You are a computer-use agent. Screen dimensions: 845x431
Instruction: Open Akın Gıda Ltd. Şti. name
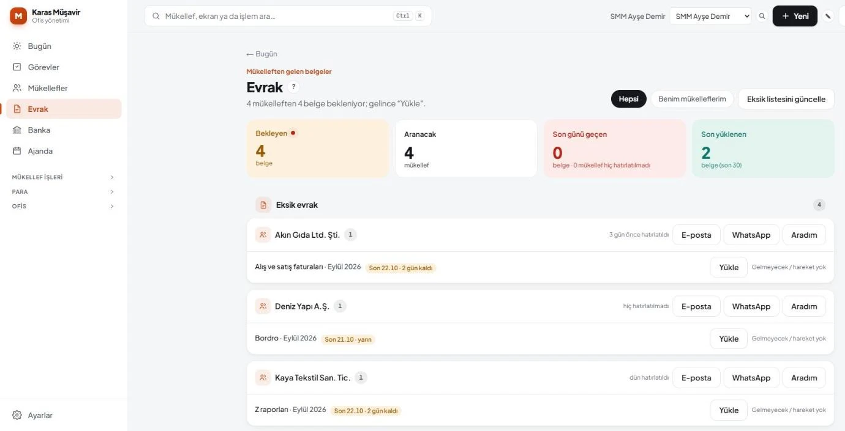[307, 235]
